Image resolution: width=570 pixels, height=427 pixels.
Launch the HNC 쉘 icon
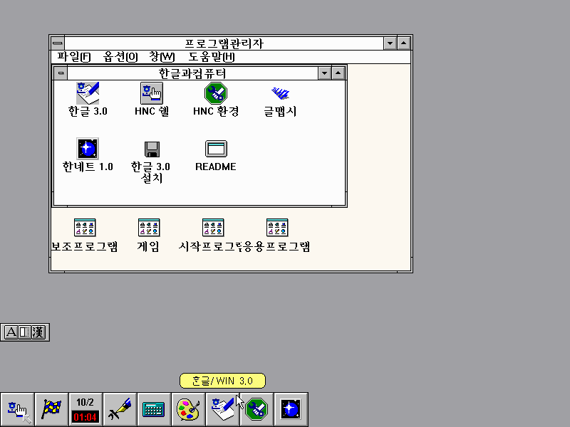click(152, 93)
